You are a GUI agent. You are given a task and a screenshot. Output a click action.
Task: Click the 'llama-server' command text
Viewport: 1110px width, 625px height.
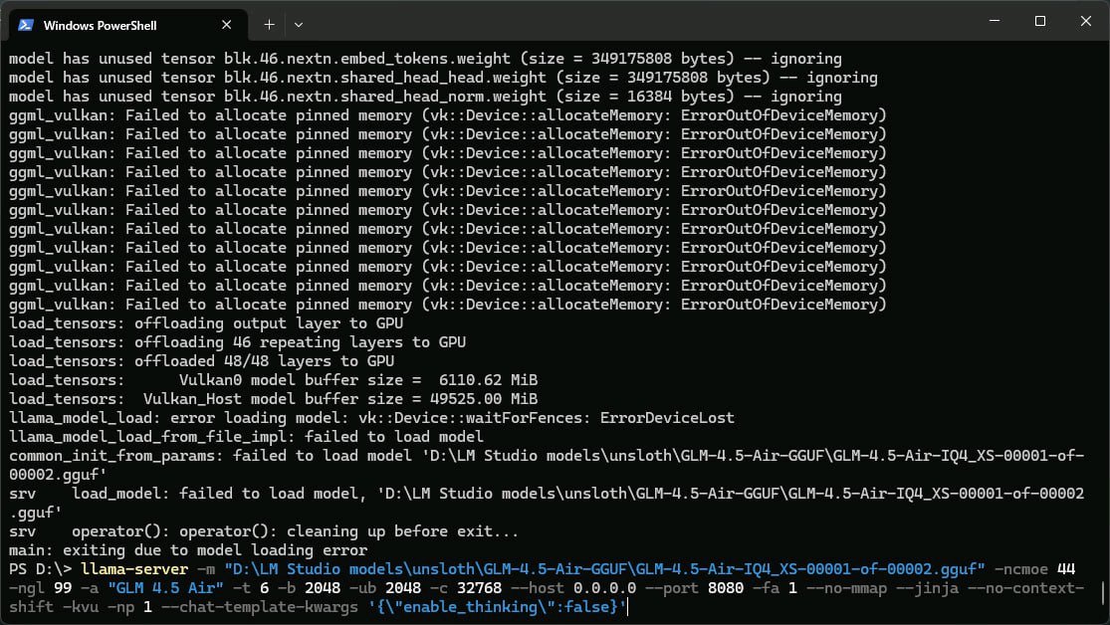(x=134, y=569)
